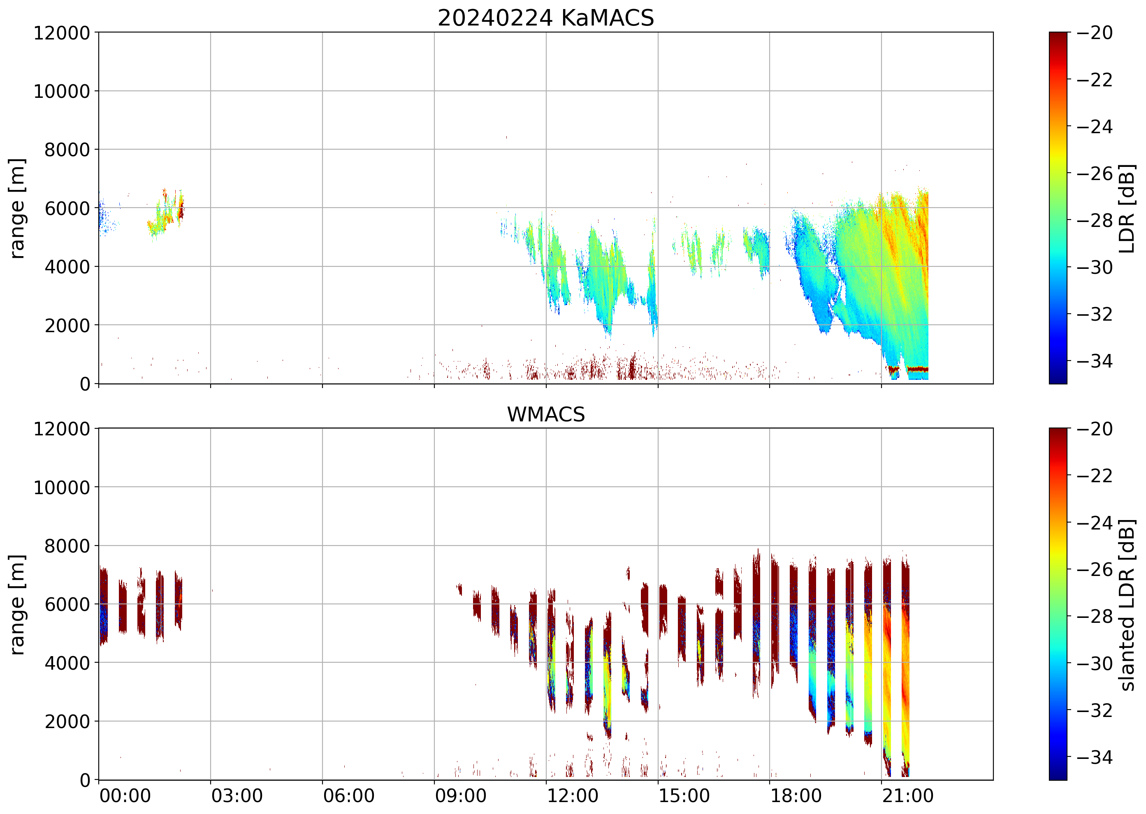
Task: Click the '−22' tick on the lower colorbar
Action: coord(1094,475)
